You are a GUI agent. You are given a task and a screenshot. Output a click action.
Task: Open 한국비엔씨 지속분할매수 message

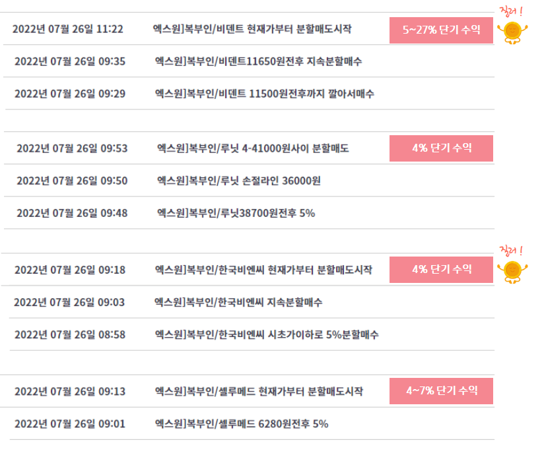pyautogui.click(x=238, y=302)
